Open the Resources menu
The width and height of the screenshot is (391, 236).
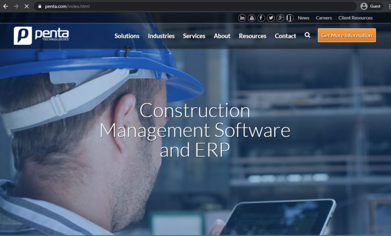click(252, 36)
